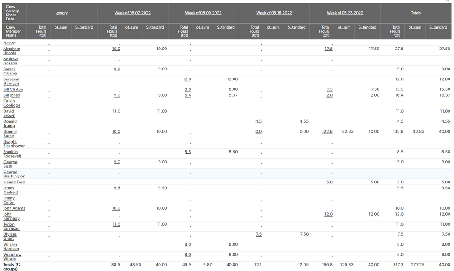Drill into Bill Clinton's 7.5 total hours

pos(329,89)
